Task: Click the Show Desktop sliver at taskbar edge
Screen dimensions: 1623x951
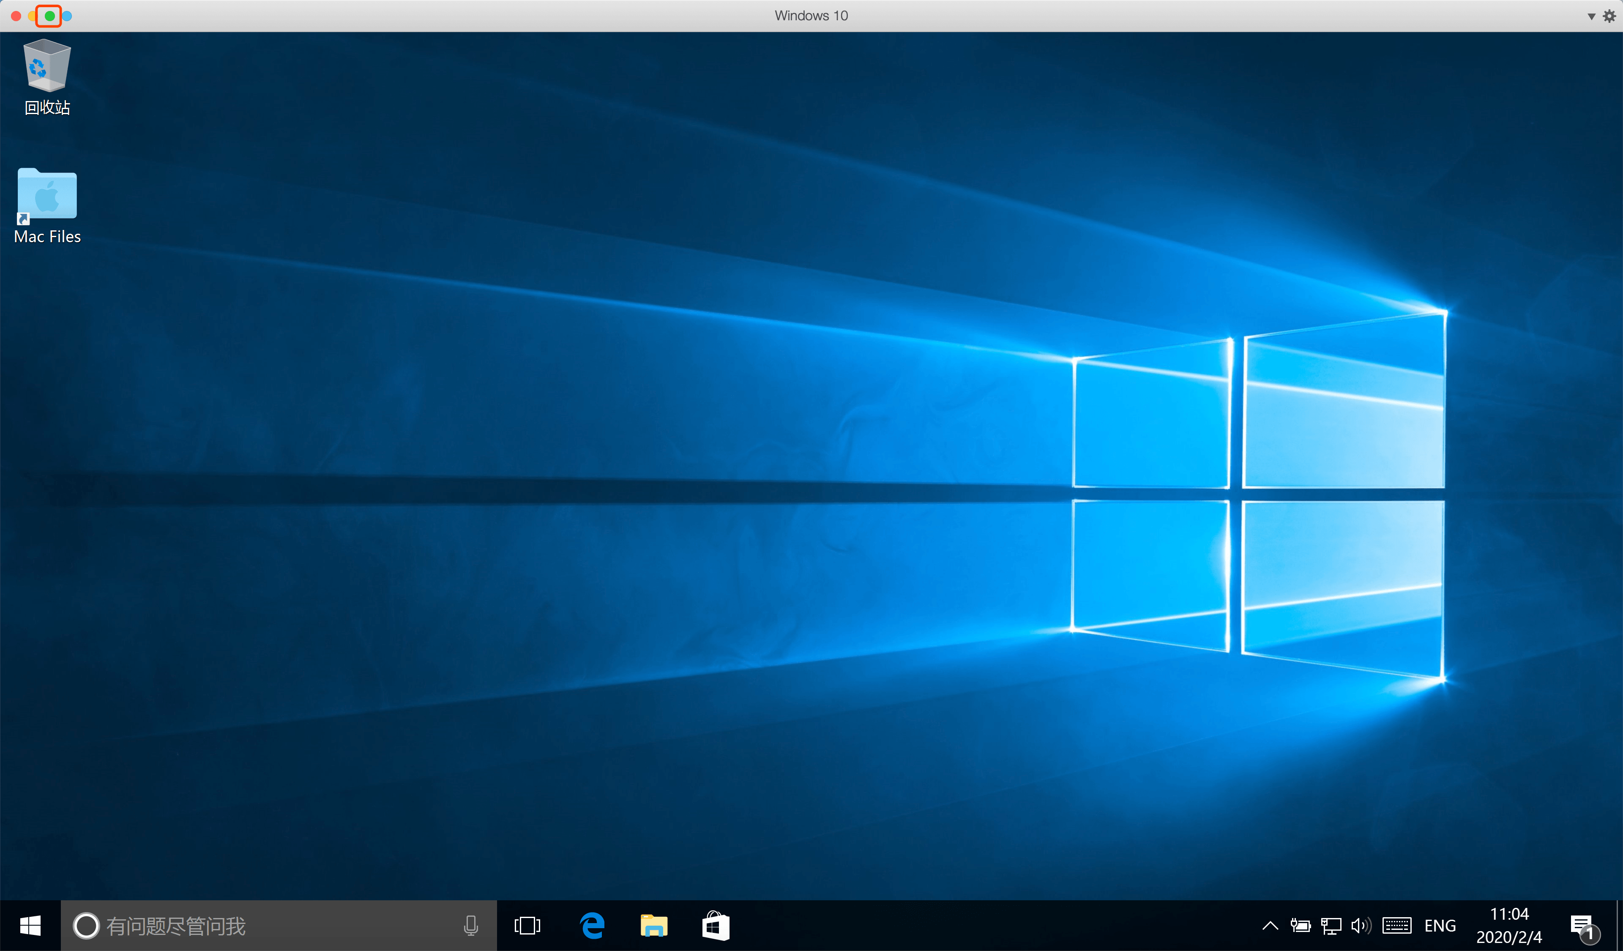Action: (x=1619, y=926)
